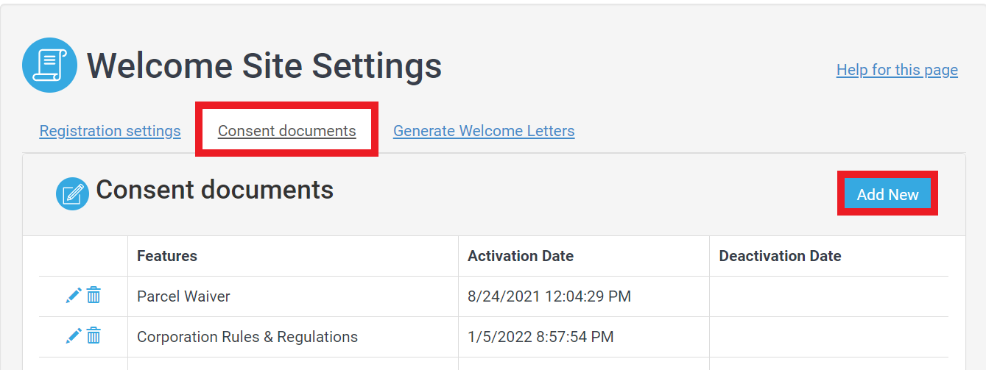The width and height of the screenshot is (986, 370).
Task: Edit Corporation Rules & Regulations document
Action: [x=74, y=336]
